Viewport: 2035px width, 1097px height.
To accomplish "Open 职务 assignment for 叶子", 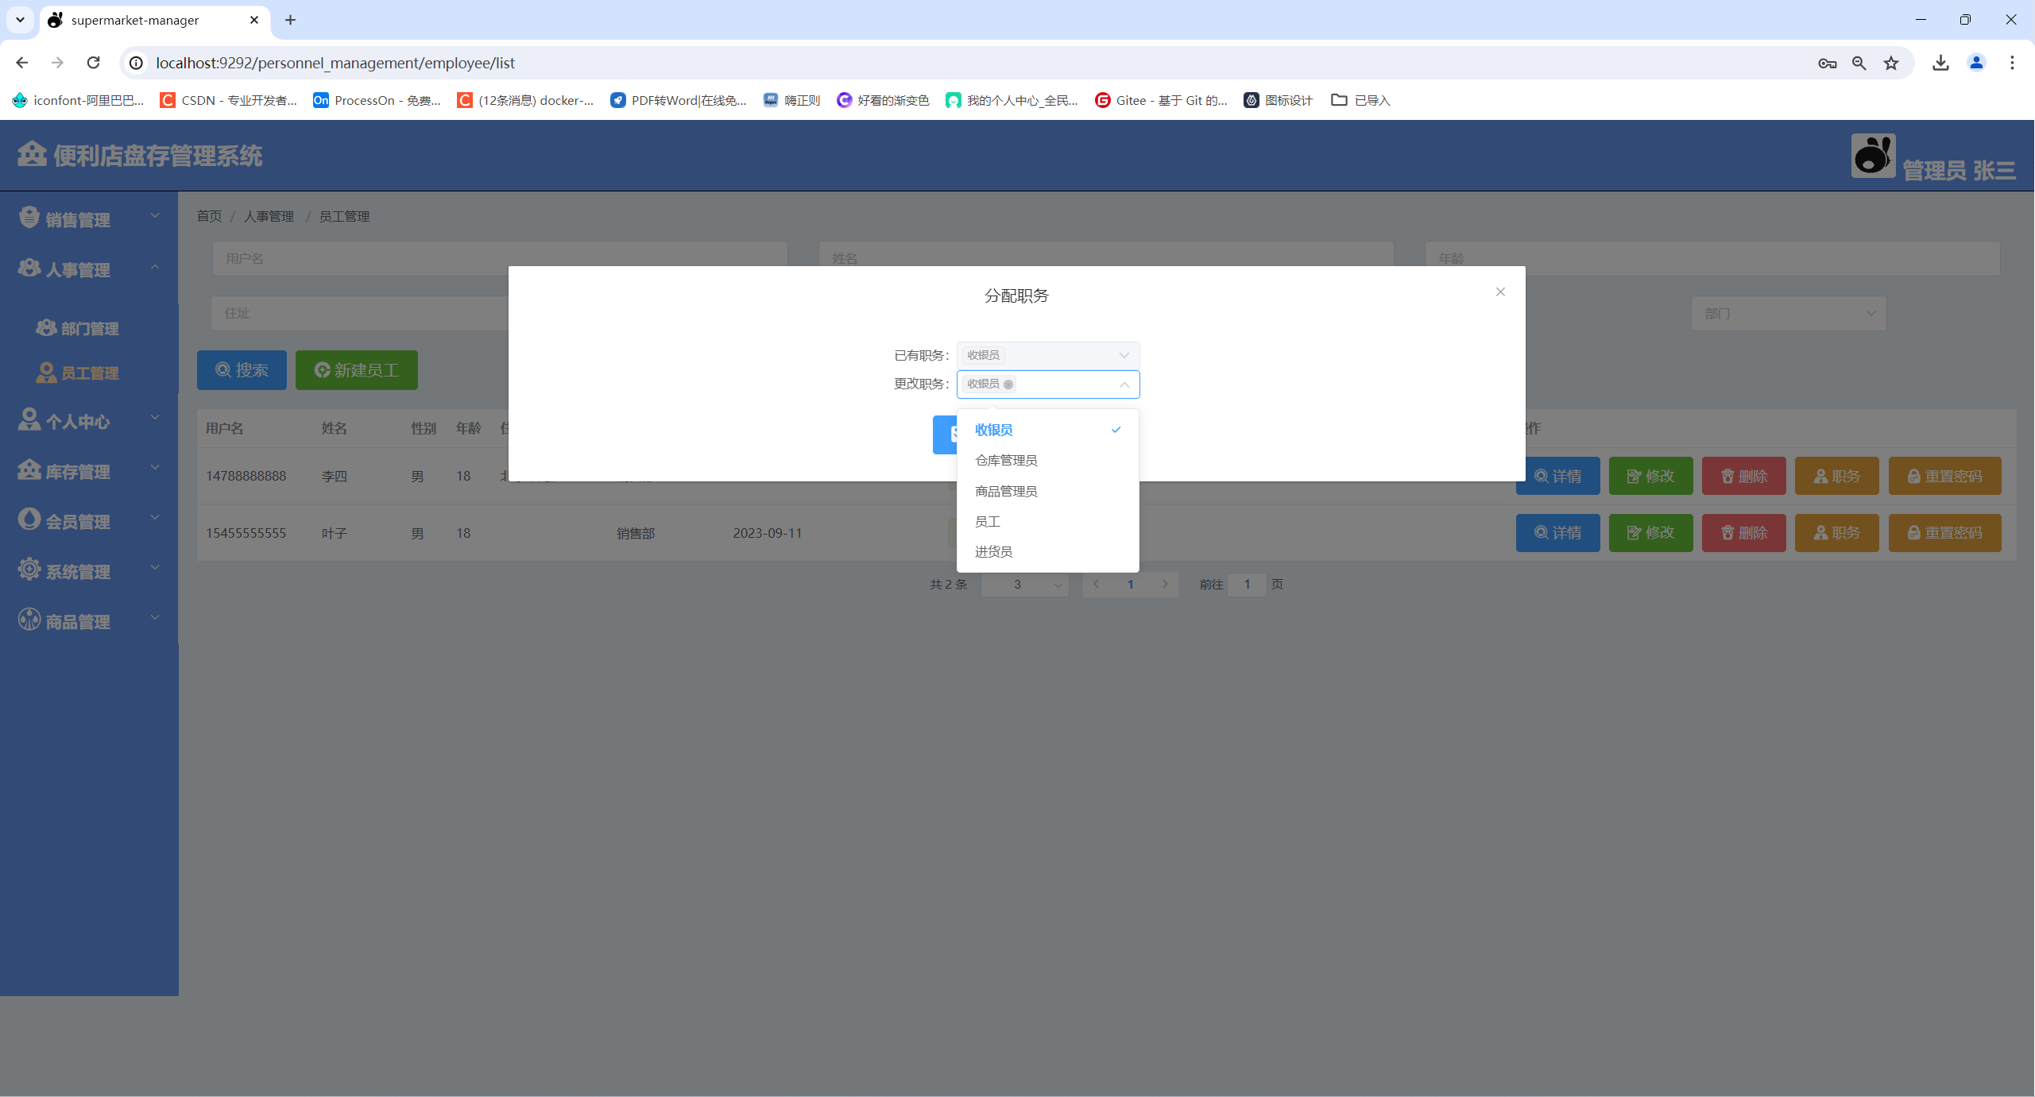I will coord(1836,532).
